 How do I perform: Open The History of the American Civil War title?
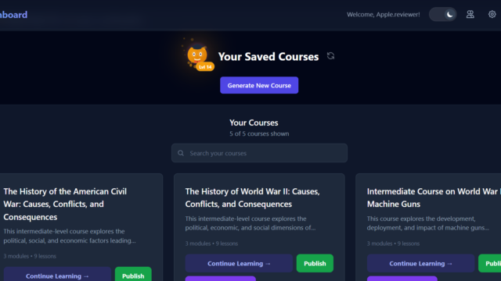tap(65, 204)
